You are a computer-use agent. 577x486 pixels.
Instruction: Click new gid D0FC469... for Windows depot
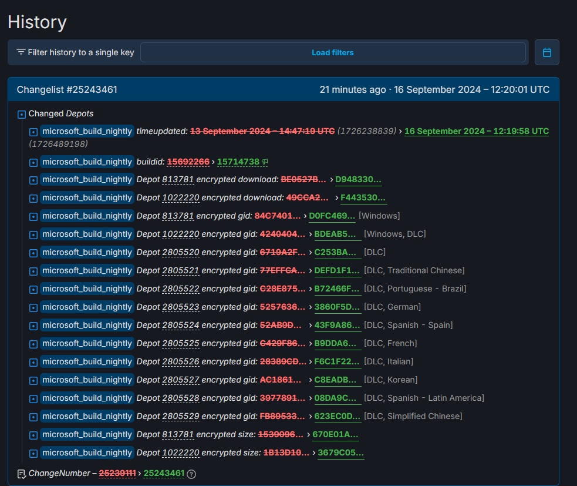(332, 216)
